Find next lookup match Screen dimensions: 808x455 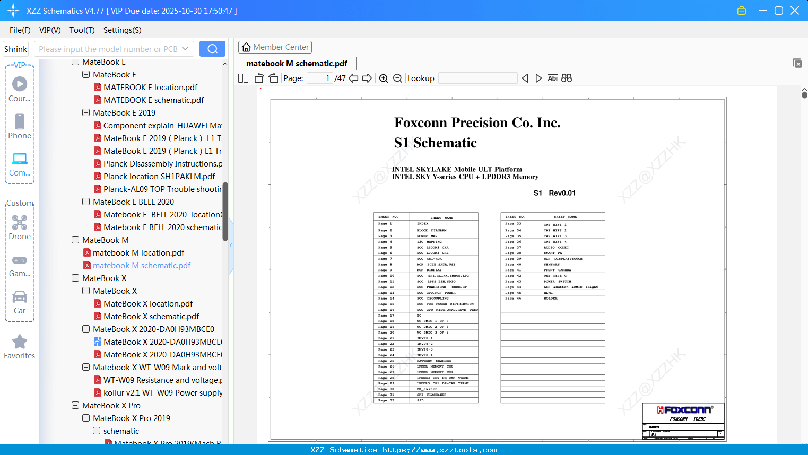tap(538, 78)
